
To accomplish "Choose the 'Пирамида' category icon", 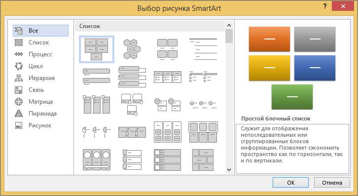I will [x=19, y=114].
